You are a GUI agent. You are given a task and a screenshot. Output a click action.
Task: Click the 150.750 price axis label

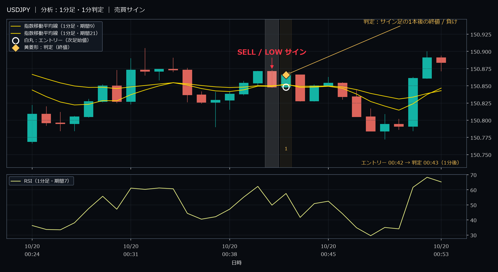coord(481,155)
